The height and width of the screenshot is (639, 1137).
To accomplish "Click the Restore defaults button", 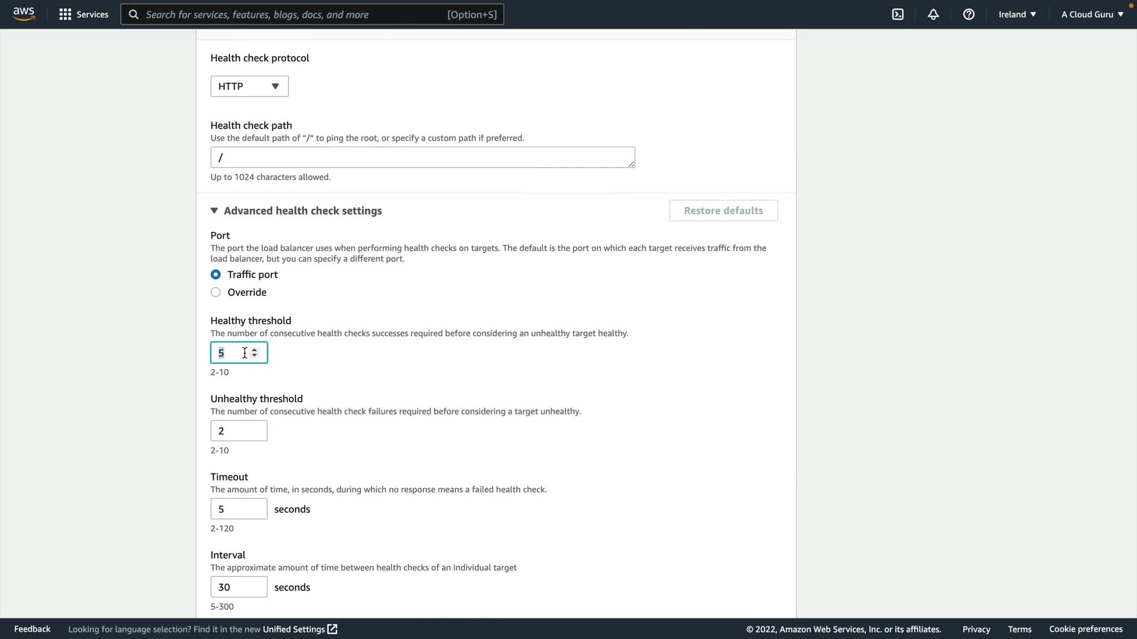I will coord(723,211).
